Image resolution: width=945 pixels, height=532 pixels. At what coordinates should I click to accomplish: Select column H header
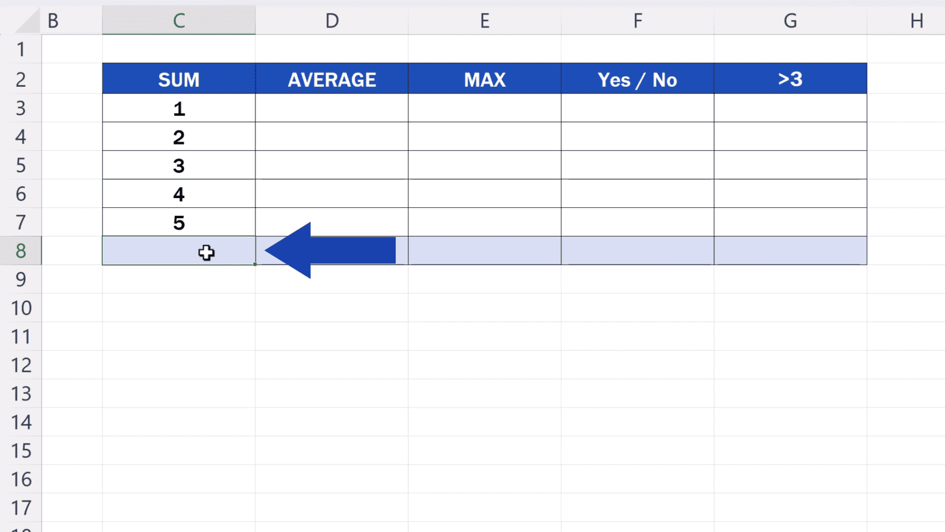coord(916,20)
